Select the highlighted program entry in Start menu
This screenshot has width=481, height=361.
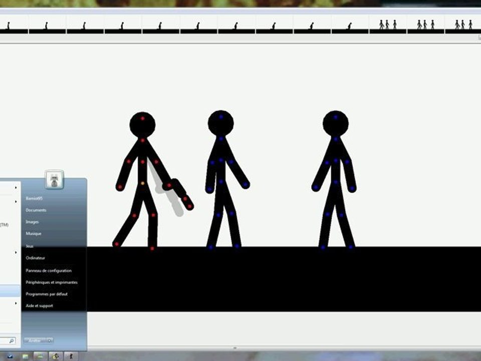(x=10, y=291)
